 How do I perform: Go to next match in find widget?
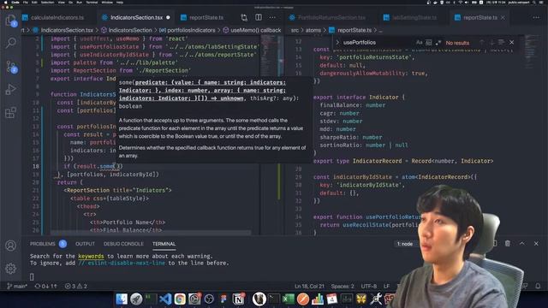[492, 43]
